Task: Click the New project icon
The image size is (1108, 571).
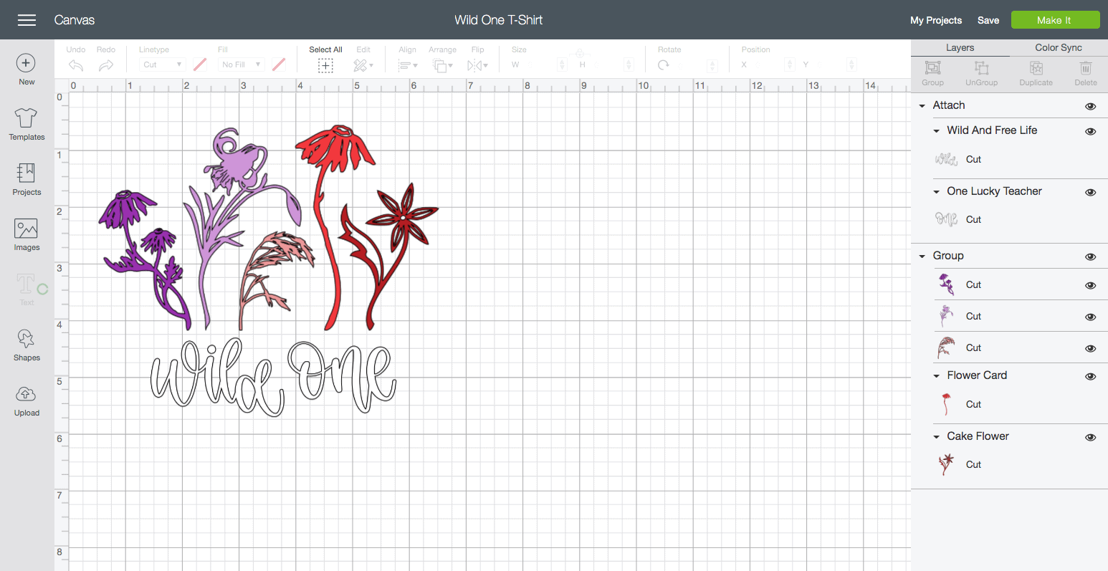Action: [x=26, y=64]
